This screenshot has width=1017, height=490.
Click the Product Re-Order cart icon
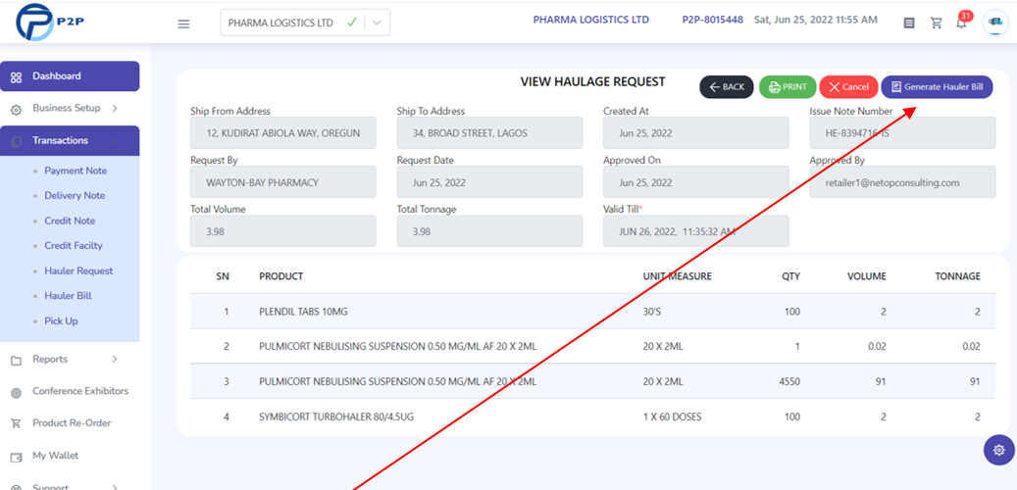17,424
